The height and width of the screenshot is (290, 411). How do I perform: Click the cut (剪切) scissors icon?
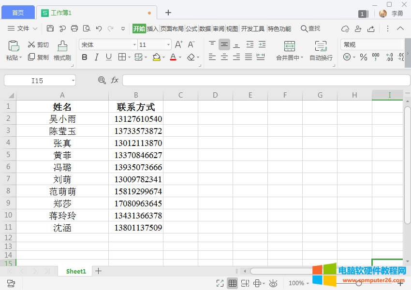pos(31,44)
